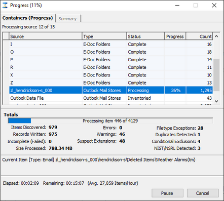Click the Complete status cell in row I
The image size is (224, 201).
tap(145, 44)
